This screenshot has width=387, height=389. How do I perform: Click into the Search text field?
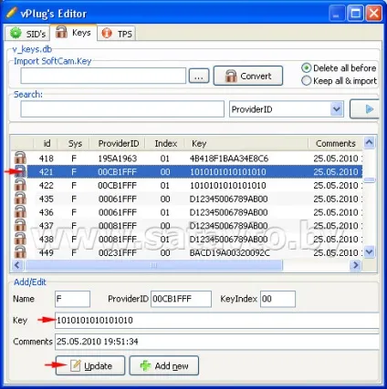pyautogui.click(x=122, y=109)
